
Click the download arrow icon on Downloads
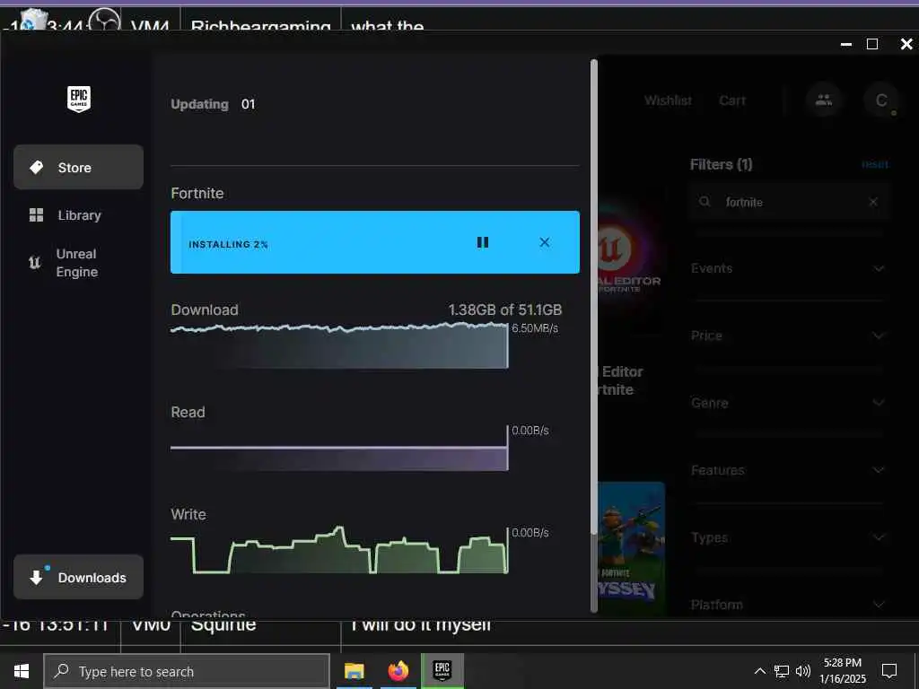pyautogui.click(x=36, y=577)
